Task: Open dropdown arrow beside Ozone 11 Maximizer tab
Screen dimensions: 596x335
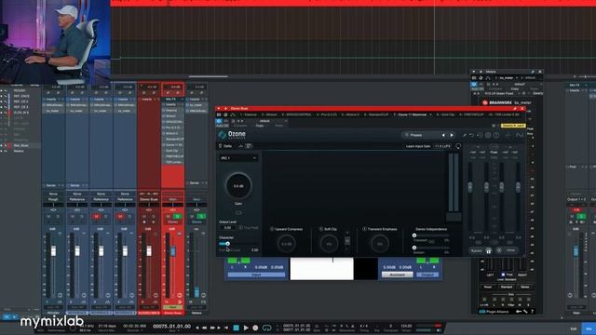Action: coord(430,114)
